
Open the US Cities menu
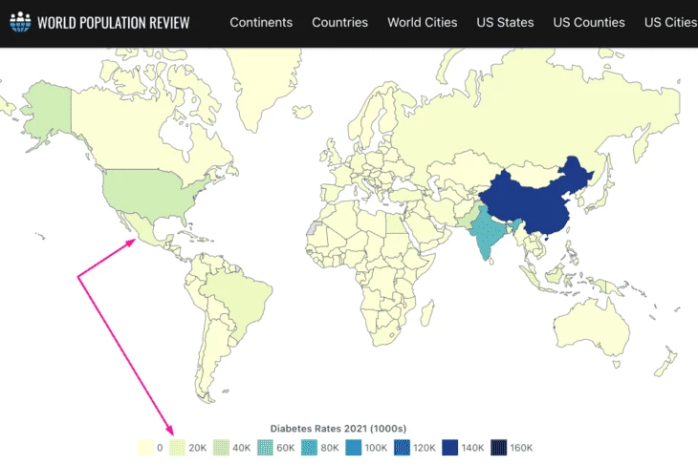tap(670, 22)
